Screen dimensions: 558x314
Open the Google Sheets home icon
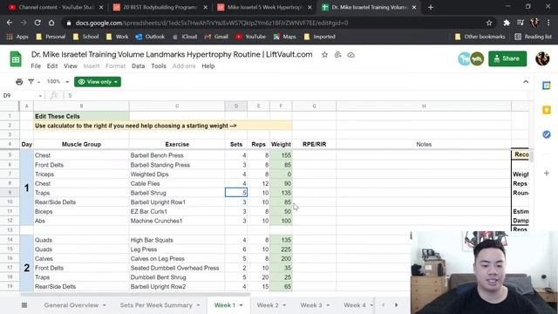click(16, 59)
